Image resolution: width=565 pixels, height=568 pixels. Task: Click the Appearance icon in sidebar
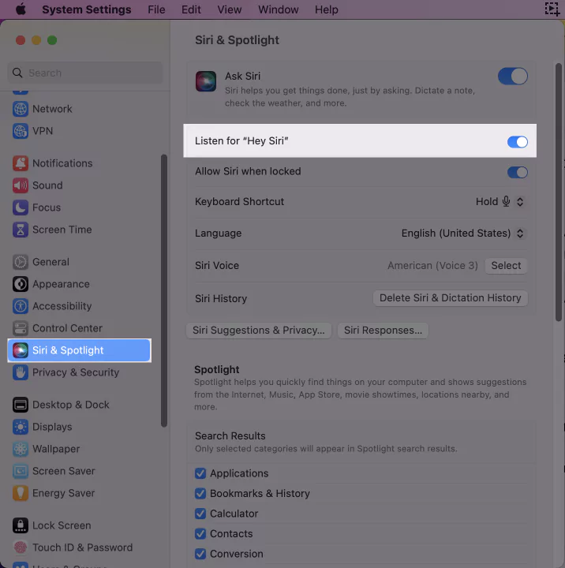click(21, 284)
